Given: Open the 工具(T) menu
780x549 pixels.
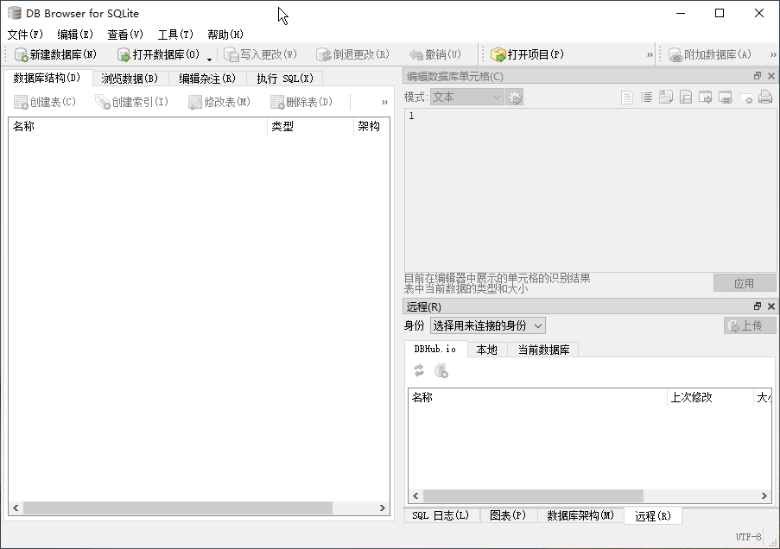Looking at the screenshot, I should click(175, 35).
